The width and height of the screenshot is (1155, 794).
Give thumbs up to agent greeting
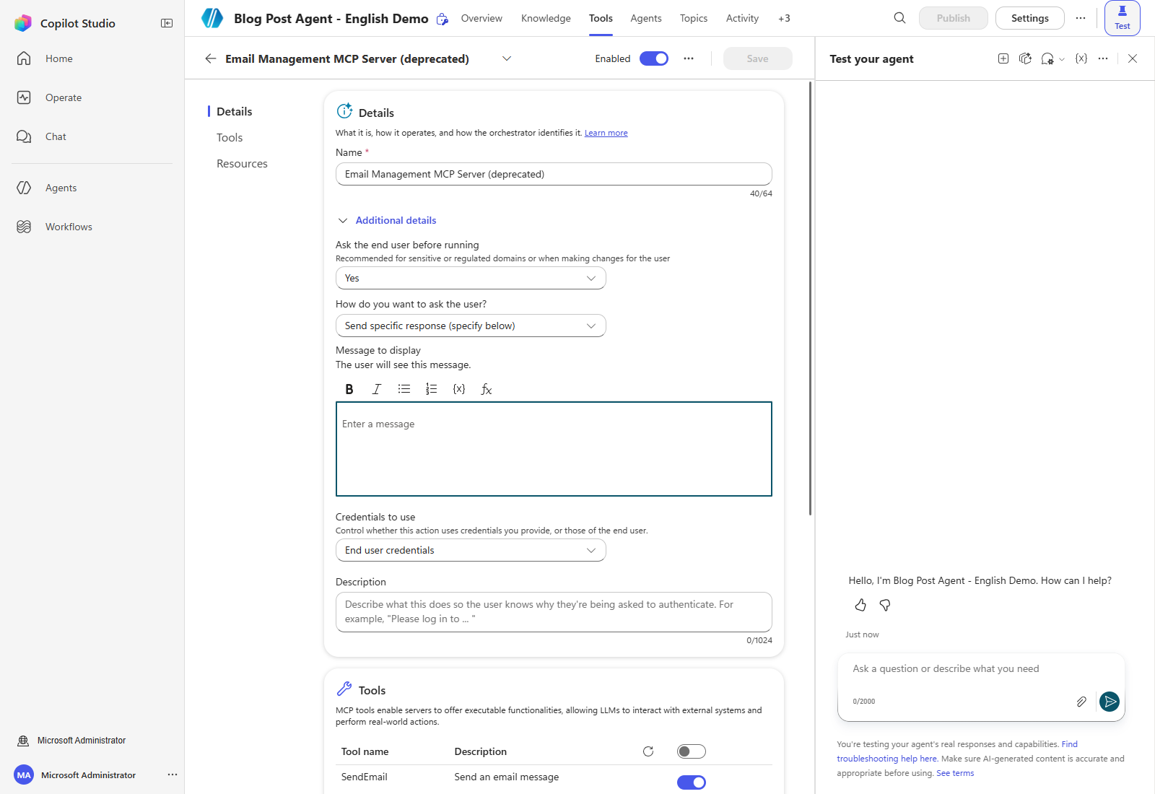(x=860, y=605)
